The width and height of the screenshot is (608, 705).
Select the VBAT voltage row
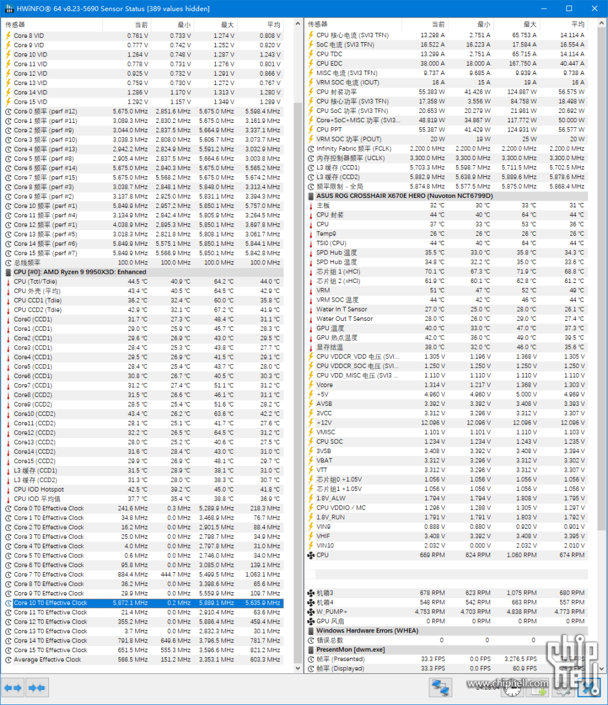coord(446,460)
